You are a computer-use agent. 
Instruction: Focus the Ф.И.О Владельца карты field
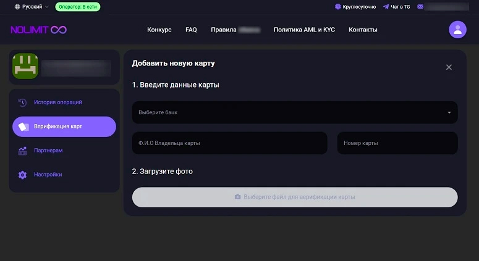229,143
